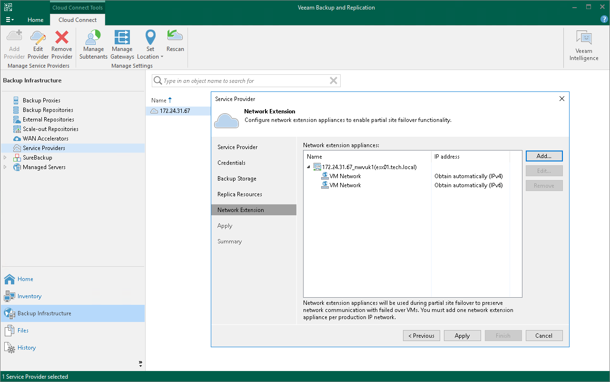Expand the navigation pane overflow chevron

(x=140, y=363)
